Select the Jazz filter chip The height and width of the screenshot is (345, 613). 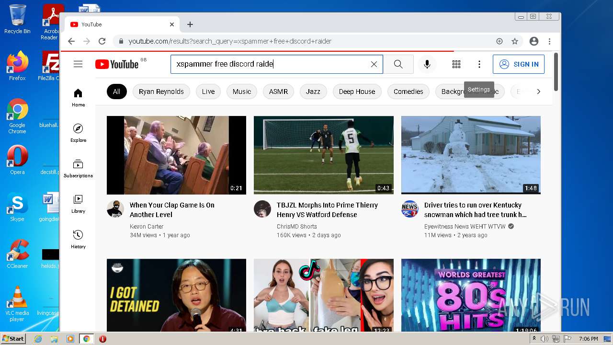click(313, 92)
